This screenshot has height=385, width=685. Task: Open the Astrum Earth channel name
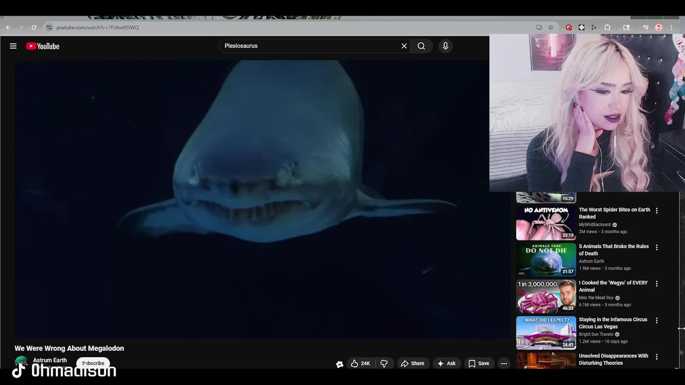(x=50, y=360)
